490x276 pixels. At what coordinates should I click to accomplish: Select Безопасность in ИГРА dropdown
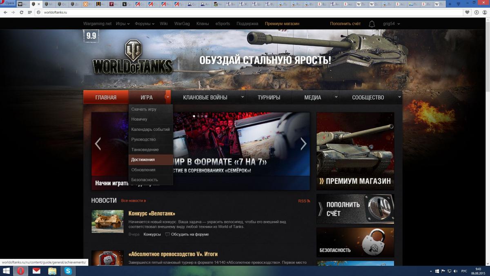151,180
